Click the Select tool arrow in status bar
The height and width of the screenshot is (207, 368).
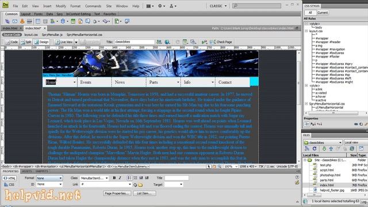pos(209,166)
